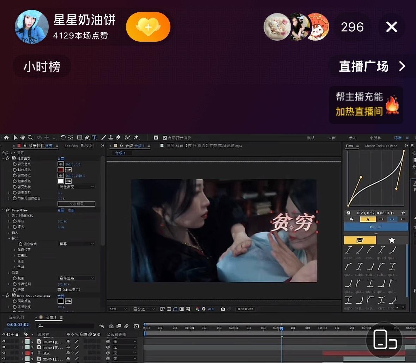Viewport: 416px width, 363px height.
Task: Select the Clone Stamp tool
Action: click(111, 138)
